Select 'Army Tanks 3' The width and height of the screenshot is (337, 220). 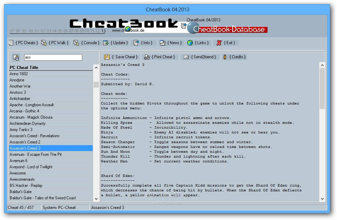pyautogui.click(x=51, y=130)
